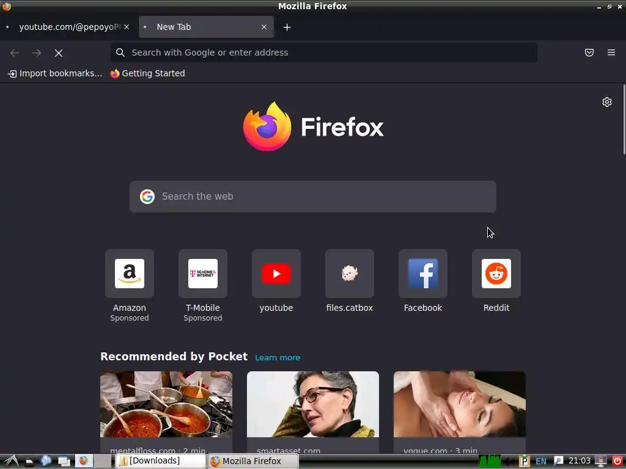Switch to Downloads window in taskbar
This screenshot has height=469, width=626.
point(161,461)
